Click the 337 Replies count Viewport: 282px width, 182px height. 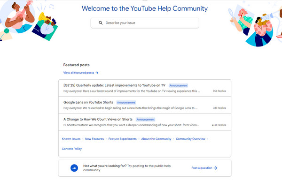click(x=219, y=108)
